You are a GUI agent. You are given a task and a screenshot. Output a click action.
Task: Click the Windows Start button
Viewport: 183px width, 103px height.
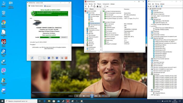coord(2,101)
